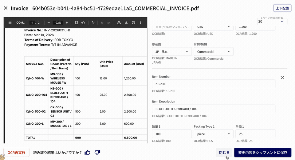
Task: Click the fit to page icon
Action: click(x=77, y=23)
